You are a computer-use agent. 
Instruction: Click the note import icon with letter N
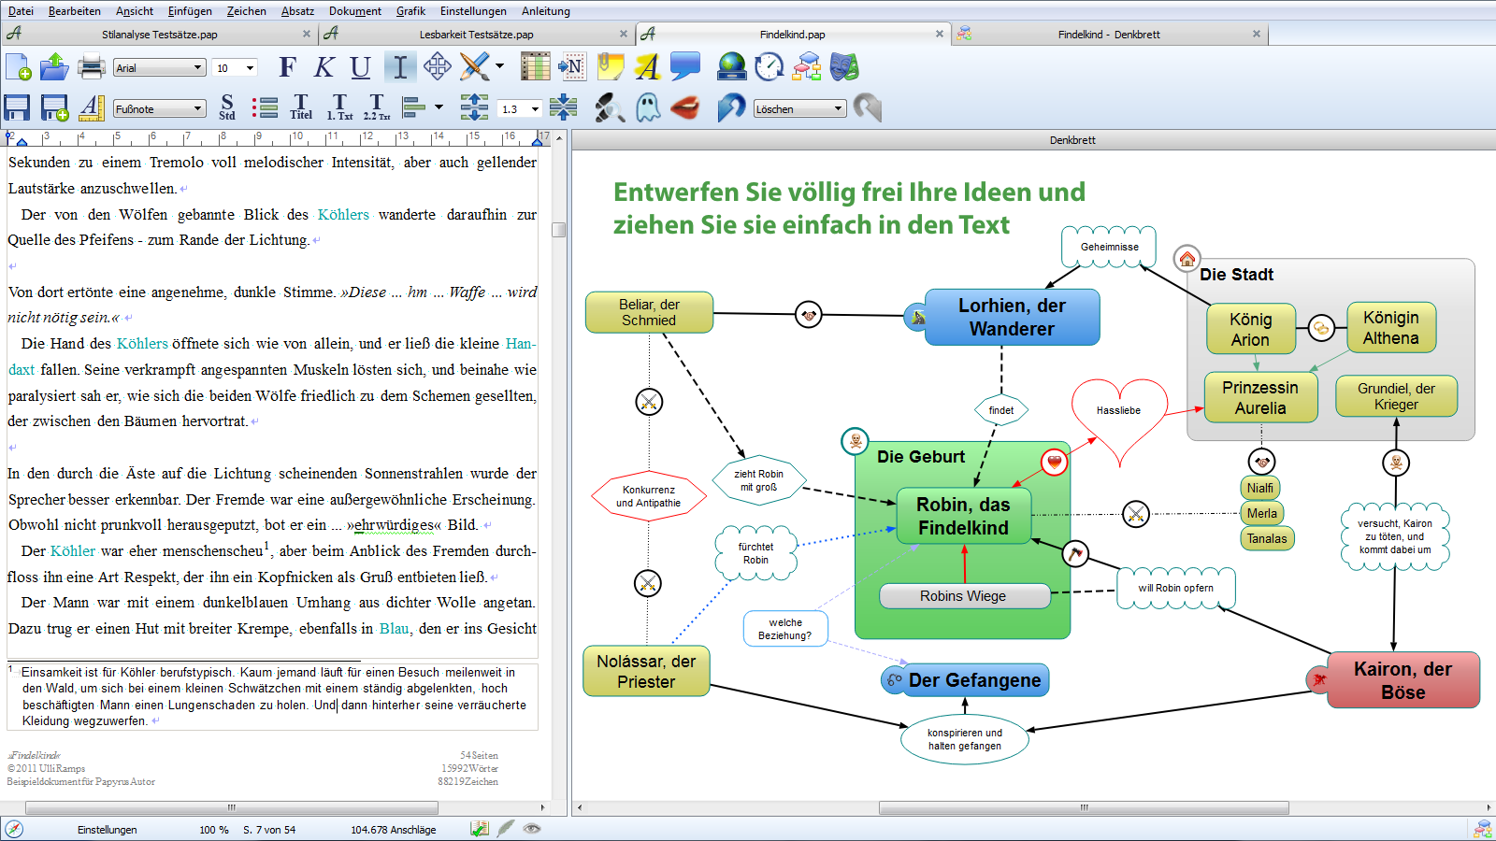click(x=571, y=67)
